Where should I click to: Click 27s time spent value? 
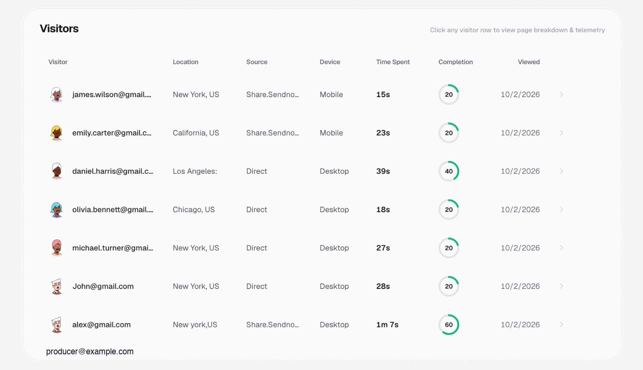[383, 248]
